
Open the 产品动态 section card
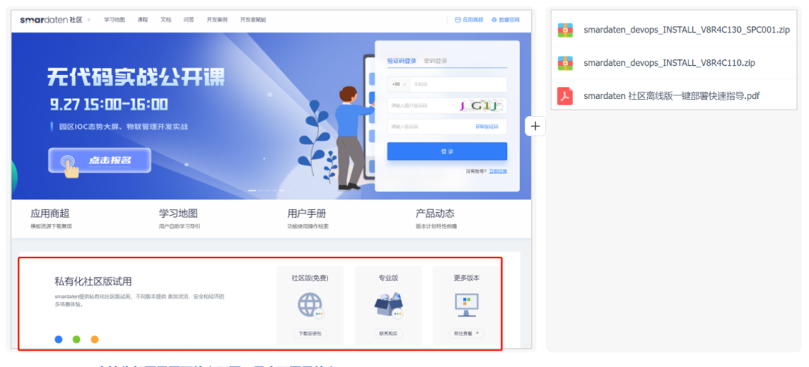coord(436,219)
